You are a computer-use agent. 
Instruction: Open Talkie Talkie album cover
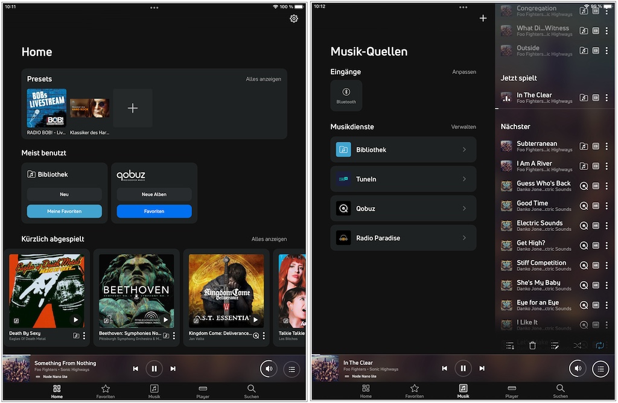tap(292, 291)
